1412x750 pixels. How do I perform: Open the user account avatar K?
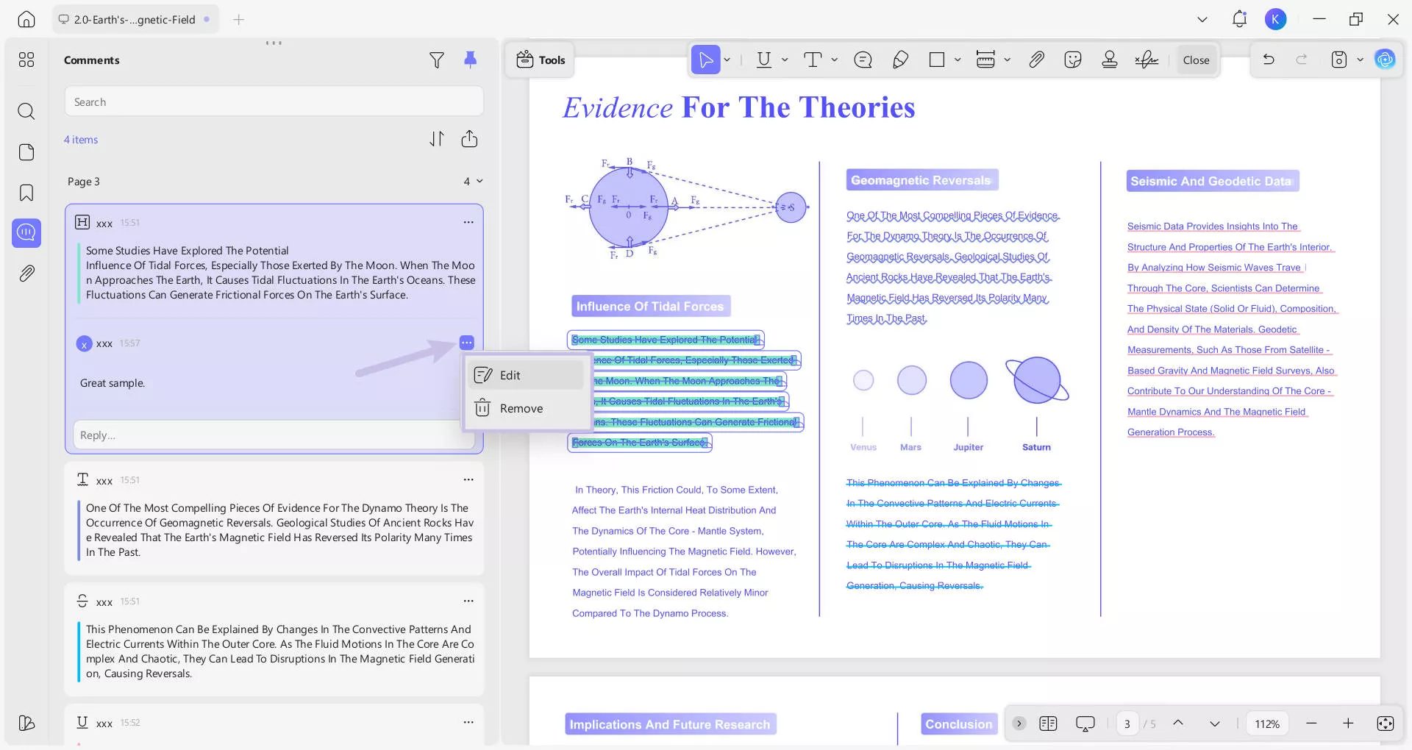point(1276,20)
